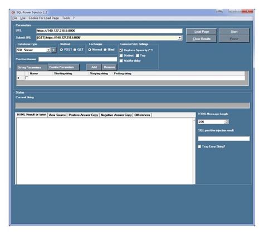The image size is (264, 235).
Task: Select the POST method radio button
Action: [x=61, y=50]
